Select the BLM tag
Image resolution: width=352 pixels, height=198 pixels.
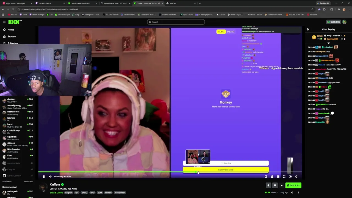click(x=100, y=193)
